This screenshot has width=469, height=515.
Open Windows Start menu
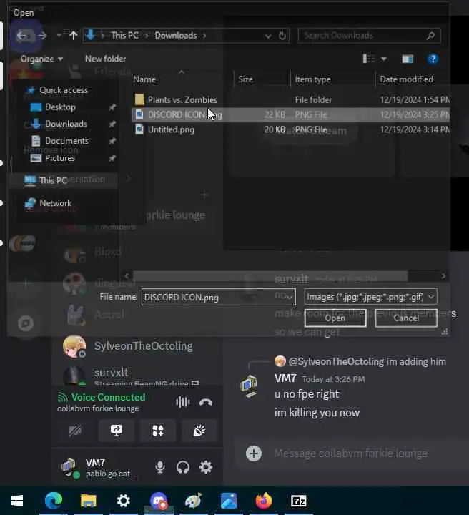(17, 501)
